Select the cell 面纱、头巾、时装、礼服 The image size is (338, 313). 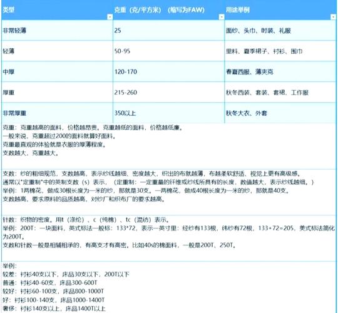click(x=280, y=31)
